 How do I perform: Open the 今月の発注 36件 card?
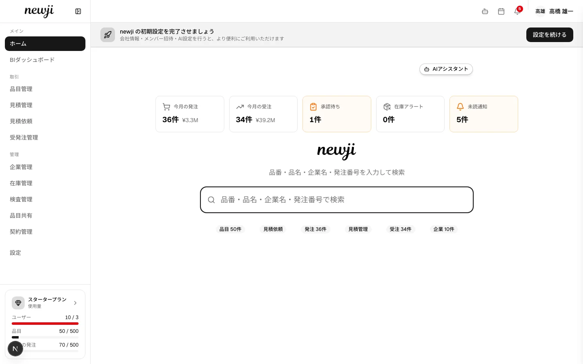click(190, 114)
